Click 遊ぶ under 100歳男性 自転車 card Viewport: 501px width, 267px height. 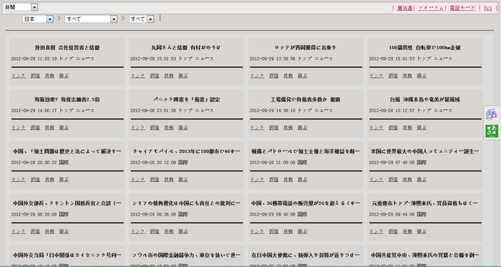(422, 76)
